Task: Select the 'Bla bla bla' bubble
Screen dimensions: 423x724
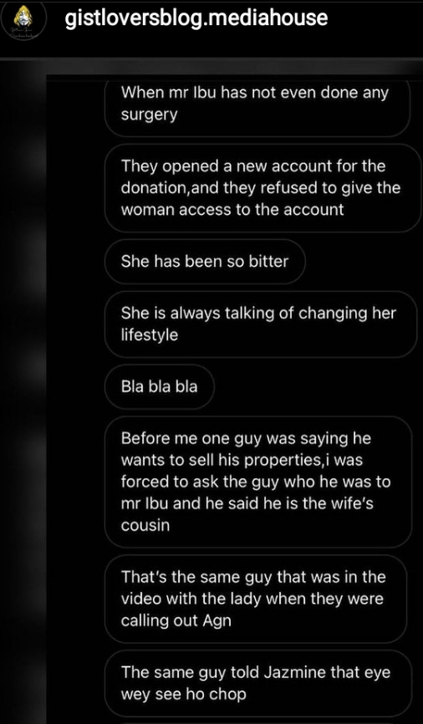Action: click(x=160, y=386)
